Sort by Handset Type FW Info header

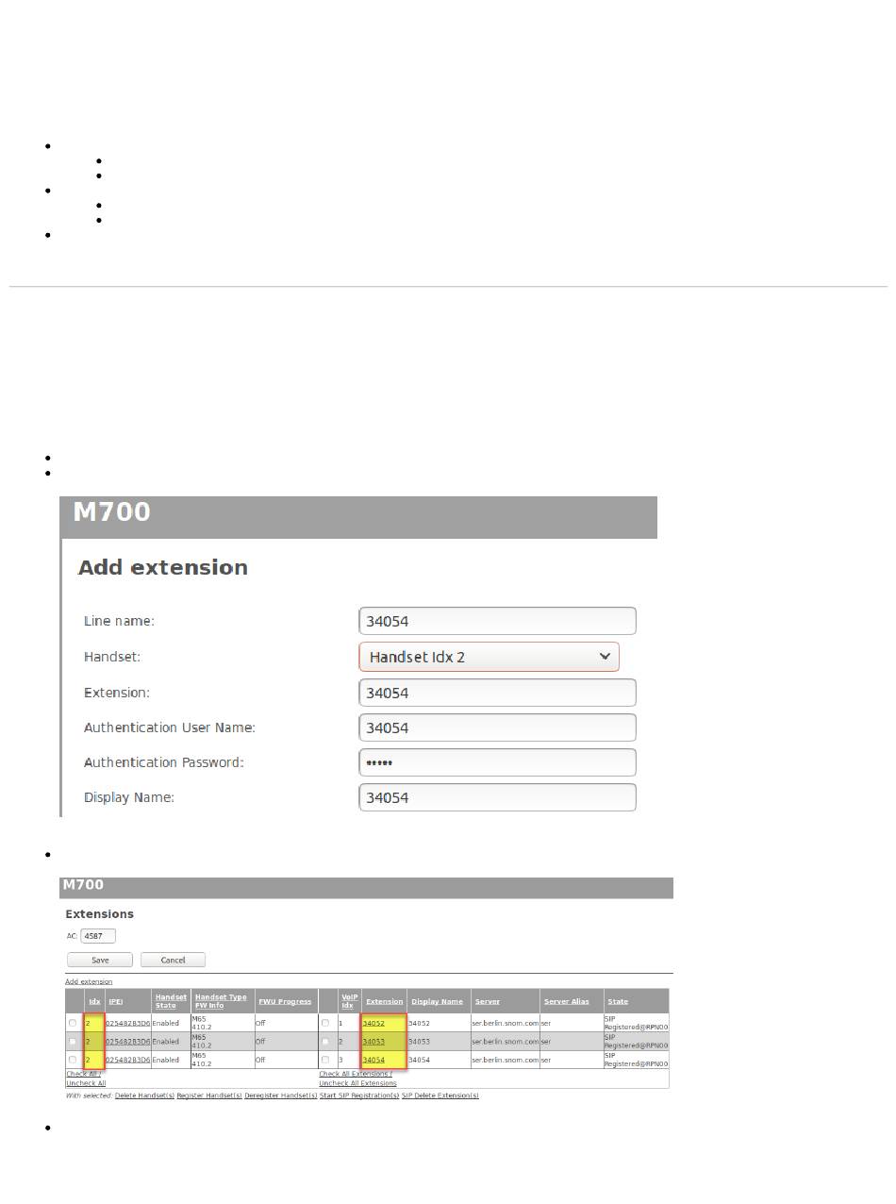[221, 1001]
